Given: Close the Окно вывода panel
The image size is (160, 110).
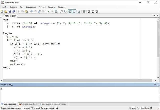Looking at the screenshot, I should [158, 84].
